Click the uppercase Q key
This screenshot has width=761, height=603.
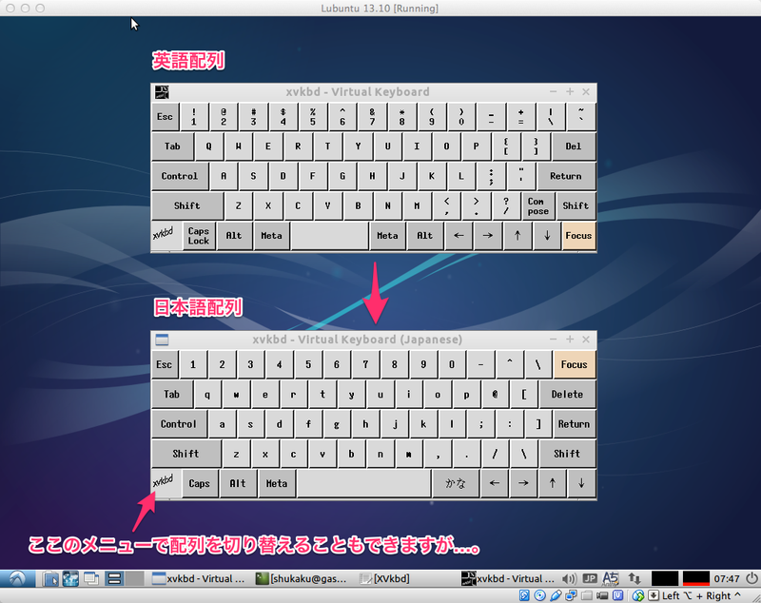(208, 146)
